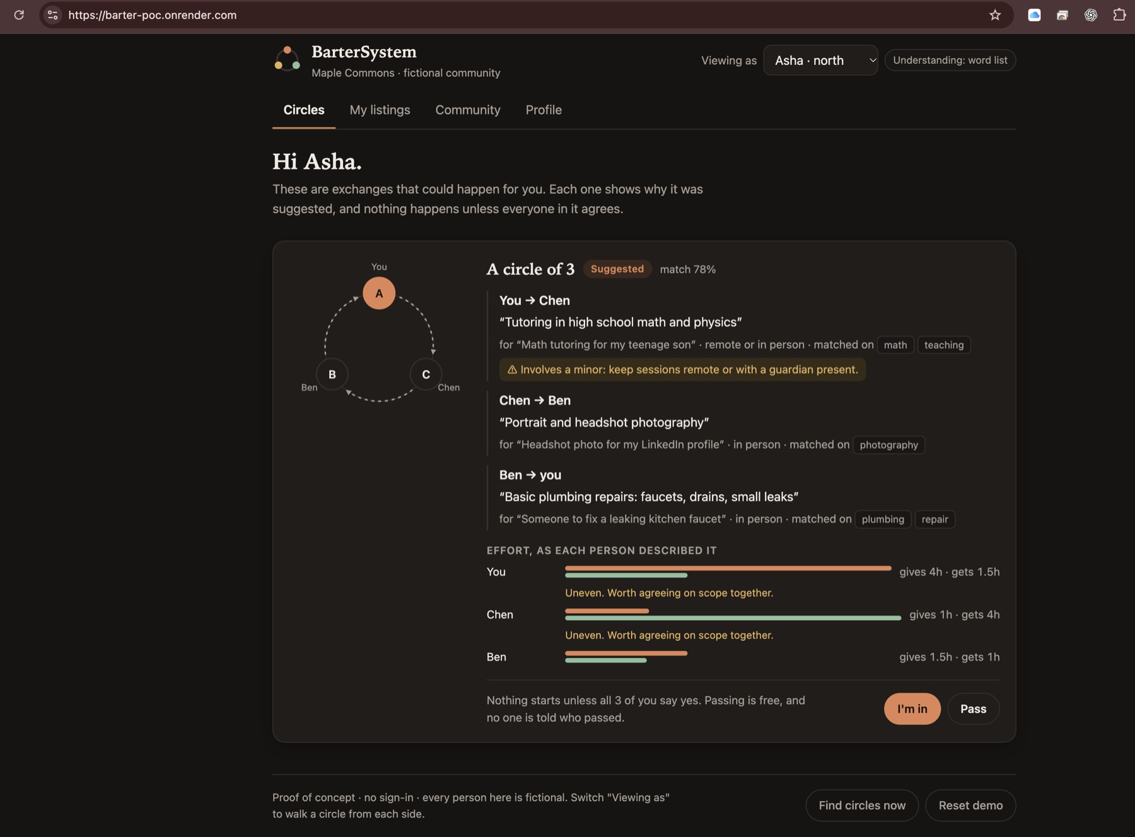Open site information icon beside URL

[53, 15]
